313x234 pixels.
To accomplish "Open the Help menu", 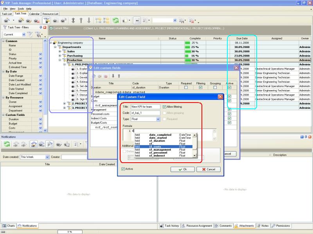I will pyautogui.click(x=29, y=9).
